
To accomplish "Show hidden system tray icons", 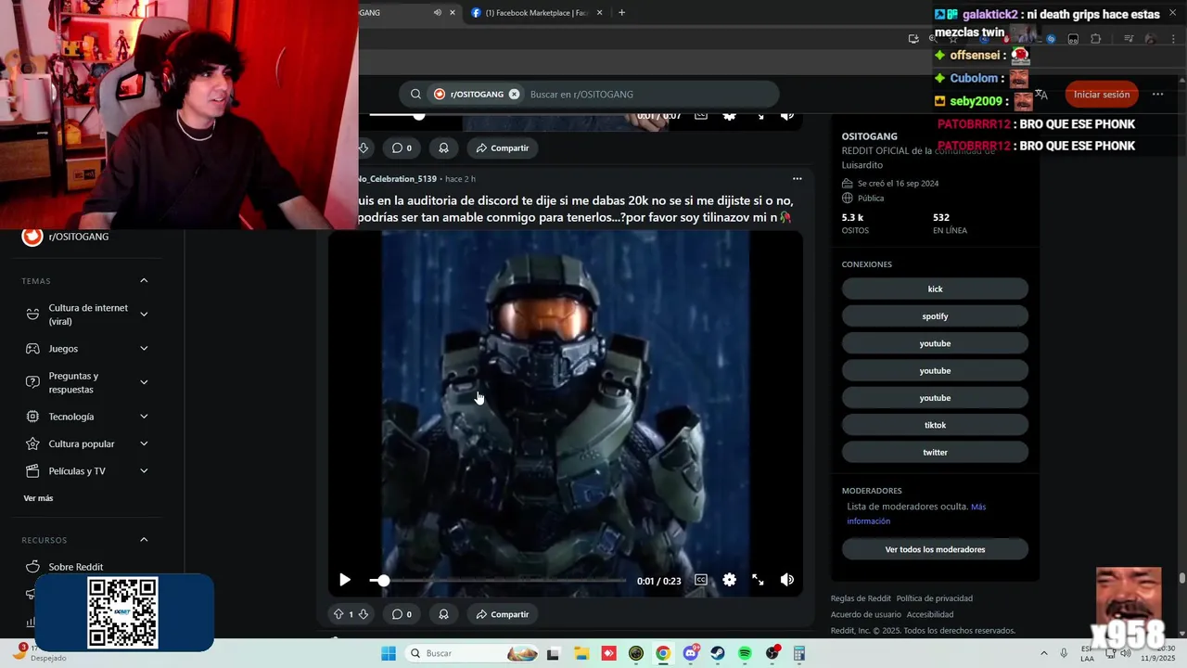I will pos(1044,653).
